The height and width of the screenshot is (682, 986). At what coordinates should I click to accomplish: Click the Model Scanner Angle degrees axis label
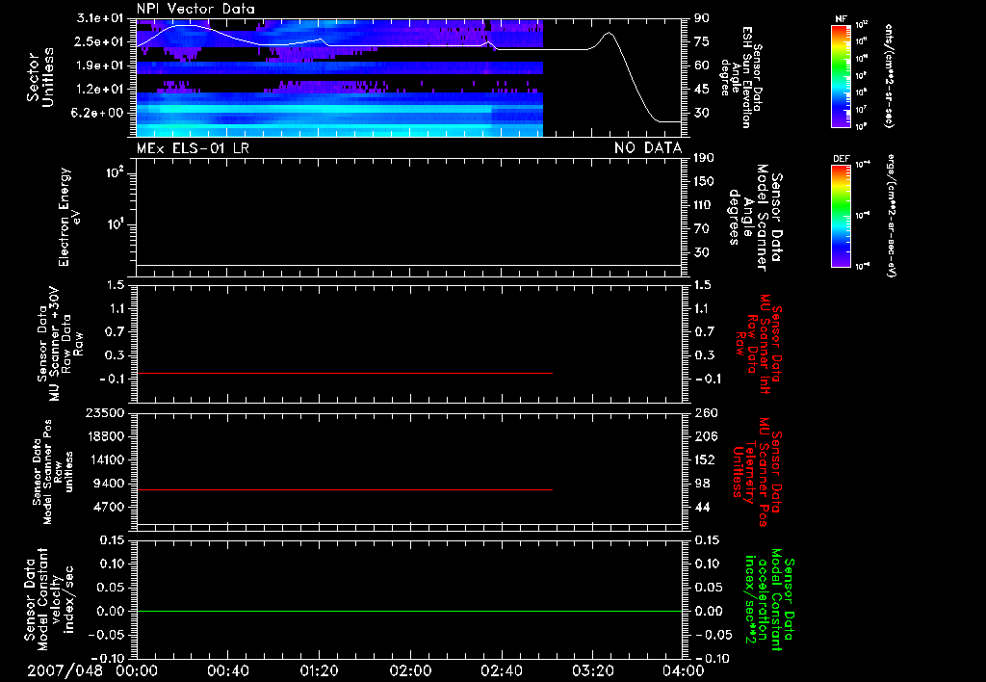pos(756,218)
